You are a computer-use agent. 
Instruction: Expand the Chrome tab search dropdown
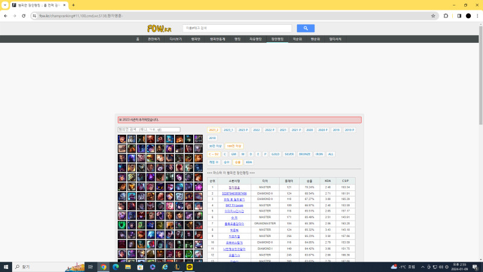tap(4, 5)
